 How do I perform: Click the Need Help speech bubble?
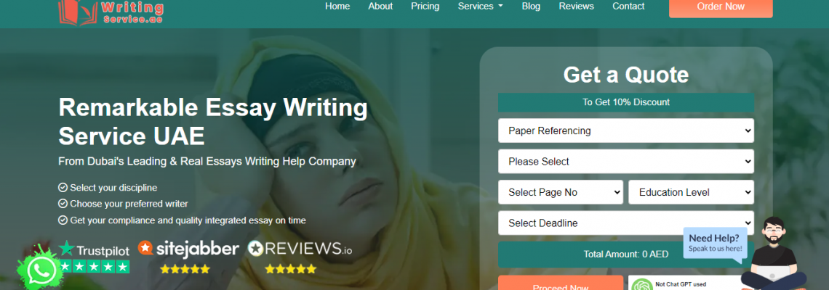tap(715, 244)
